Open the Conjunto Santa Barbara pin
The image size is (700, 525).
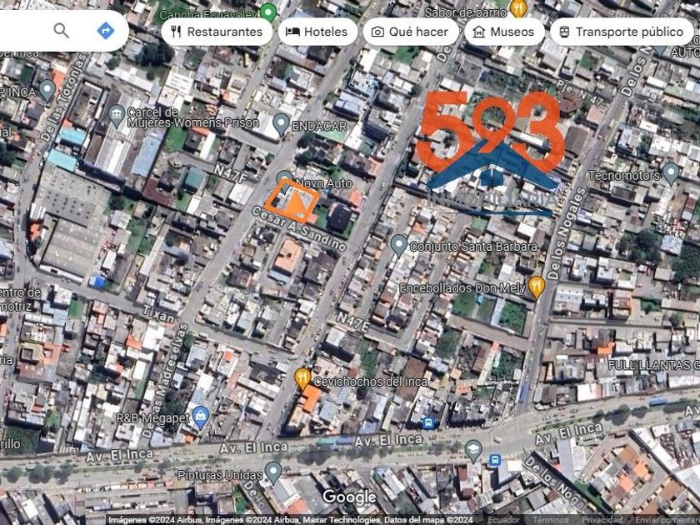[398, 246]
